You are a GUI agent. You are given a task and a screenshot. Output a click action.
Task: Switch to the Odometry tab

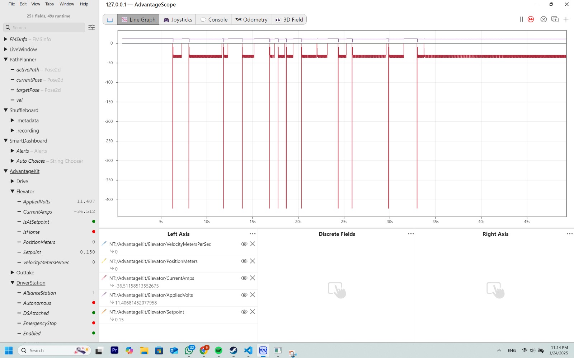251,20
